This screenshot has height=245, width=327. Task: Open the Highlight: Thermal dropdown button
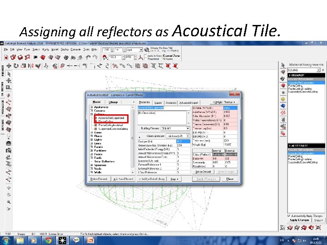point(224,102)
